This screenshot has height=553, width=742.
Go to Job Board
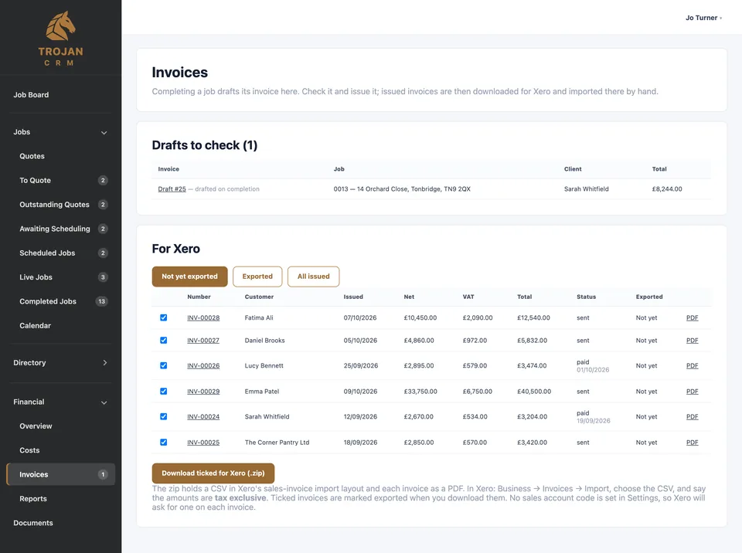pos(31,94)
